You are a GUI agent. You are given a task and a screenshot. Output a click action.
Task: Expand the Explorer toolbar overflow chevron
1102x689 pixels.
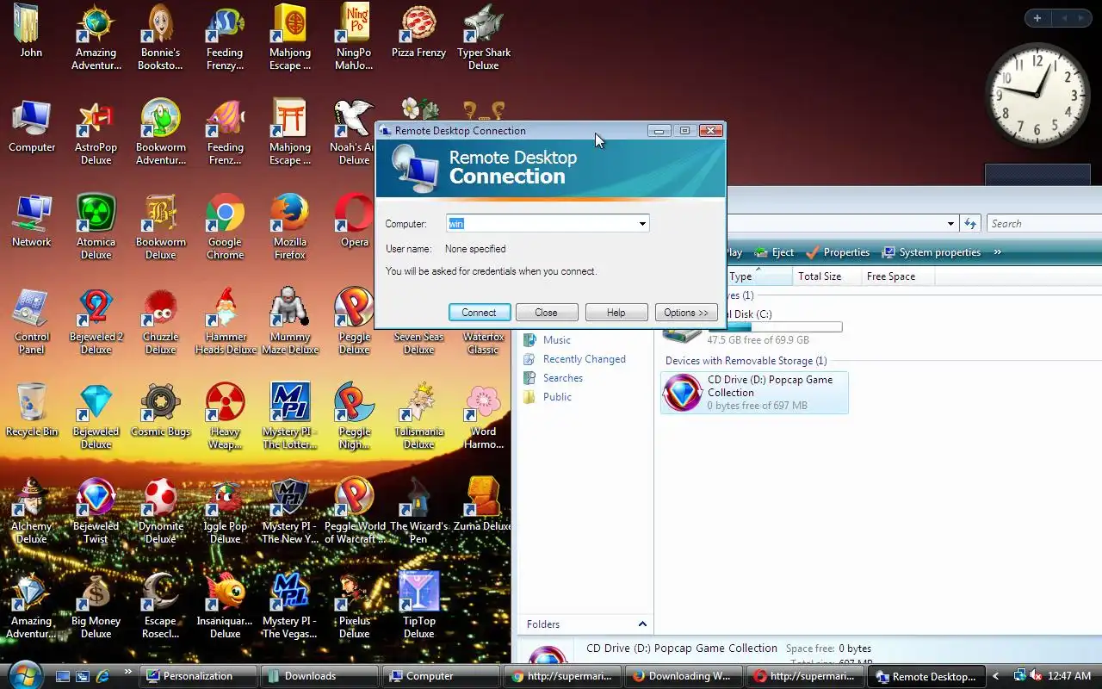[x=997, y=252]
